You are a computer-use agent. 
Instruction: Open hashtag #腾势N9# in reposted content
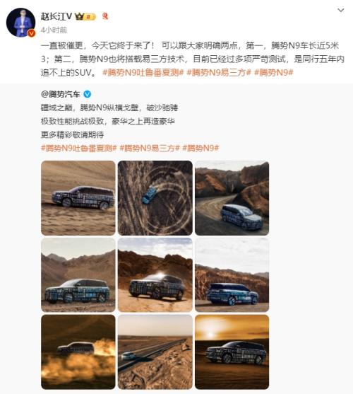201,148
